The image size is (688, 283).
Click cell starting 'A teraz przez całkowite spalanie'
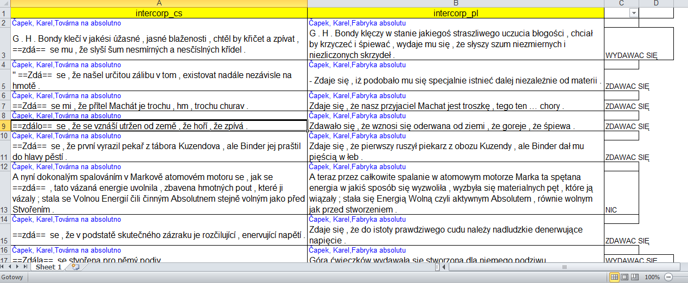point(456,193)
